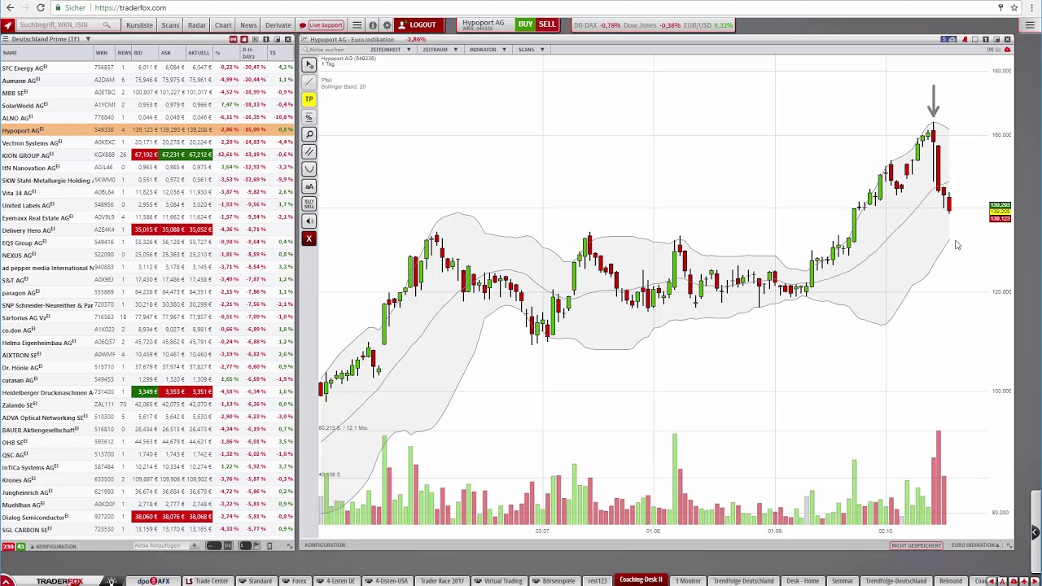
Task: Click the Aktie hinzufügen input field
Action: (x=160, y=545)
